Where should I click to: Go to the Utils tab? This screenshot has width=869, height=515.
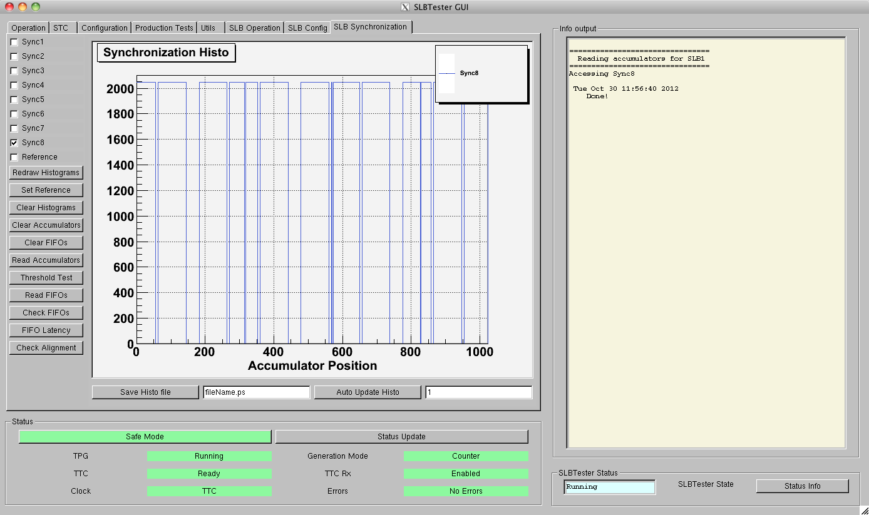pyautogui.click(x=208, y=28)
